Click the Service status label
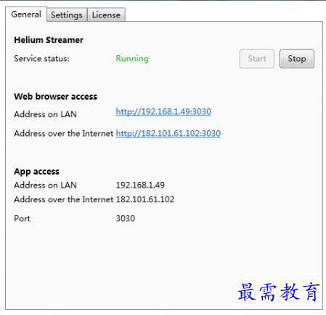326x315 pixels. pyautogui.click(x=41, y=59)
